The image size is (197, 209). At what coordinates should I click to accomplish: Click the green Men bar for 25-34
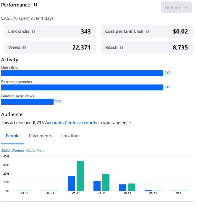80,176
